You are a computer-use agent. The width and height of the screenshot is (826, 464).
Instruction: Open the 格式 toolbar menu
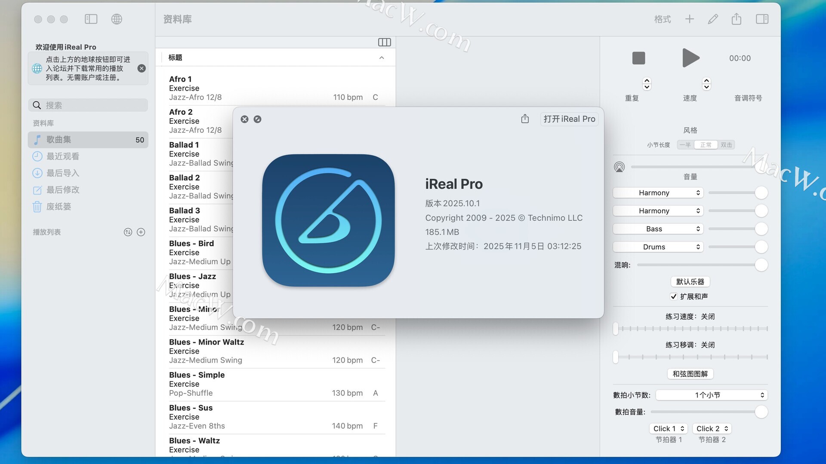[x=662, y=19]
